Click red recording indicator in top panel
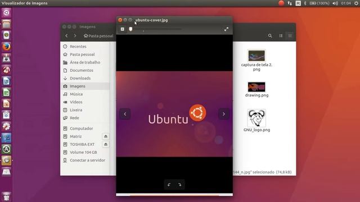Screen dimensions: 360x202 pyautogui.click(x=281, y=3)
